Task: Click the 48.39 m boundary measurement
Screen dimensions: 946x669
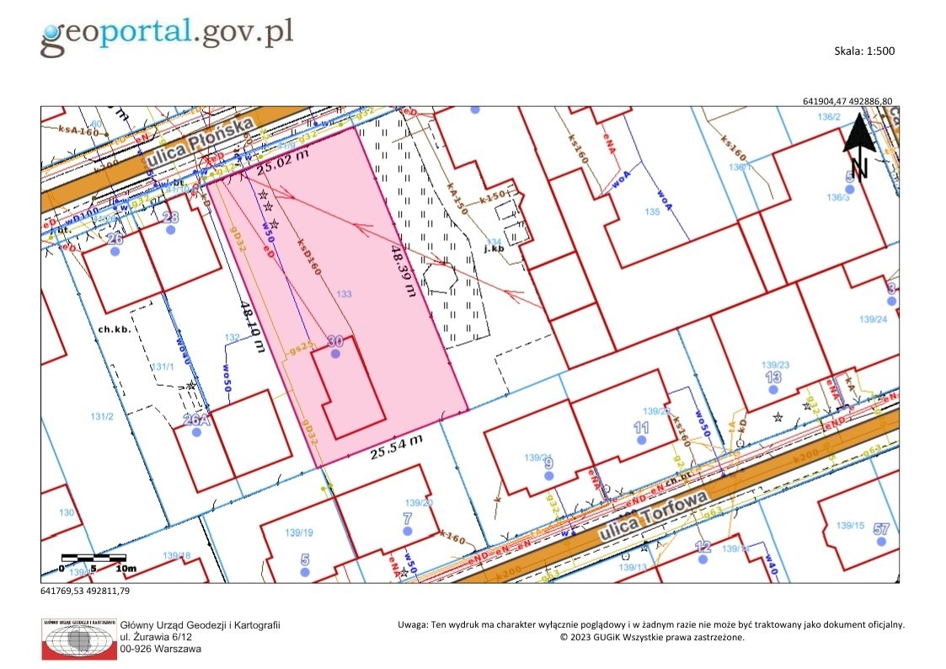Action: [404, 270]
